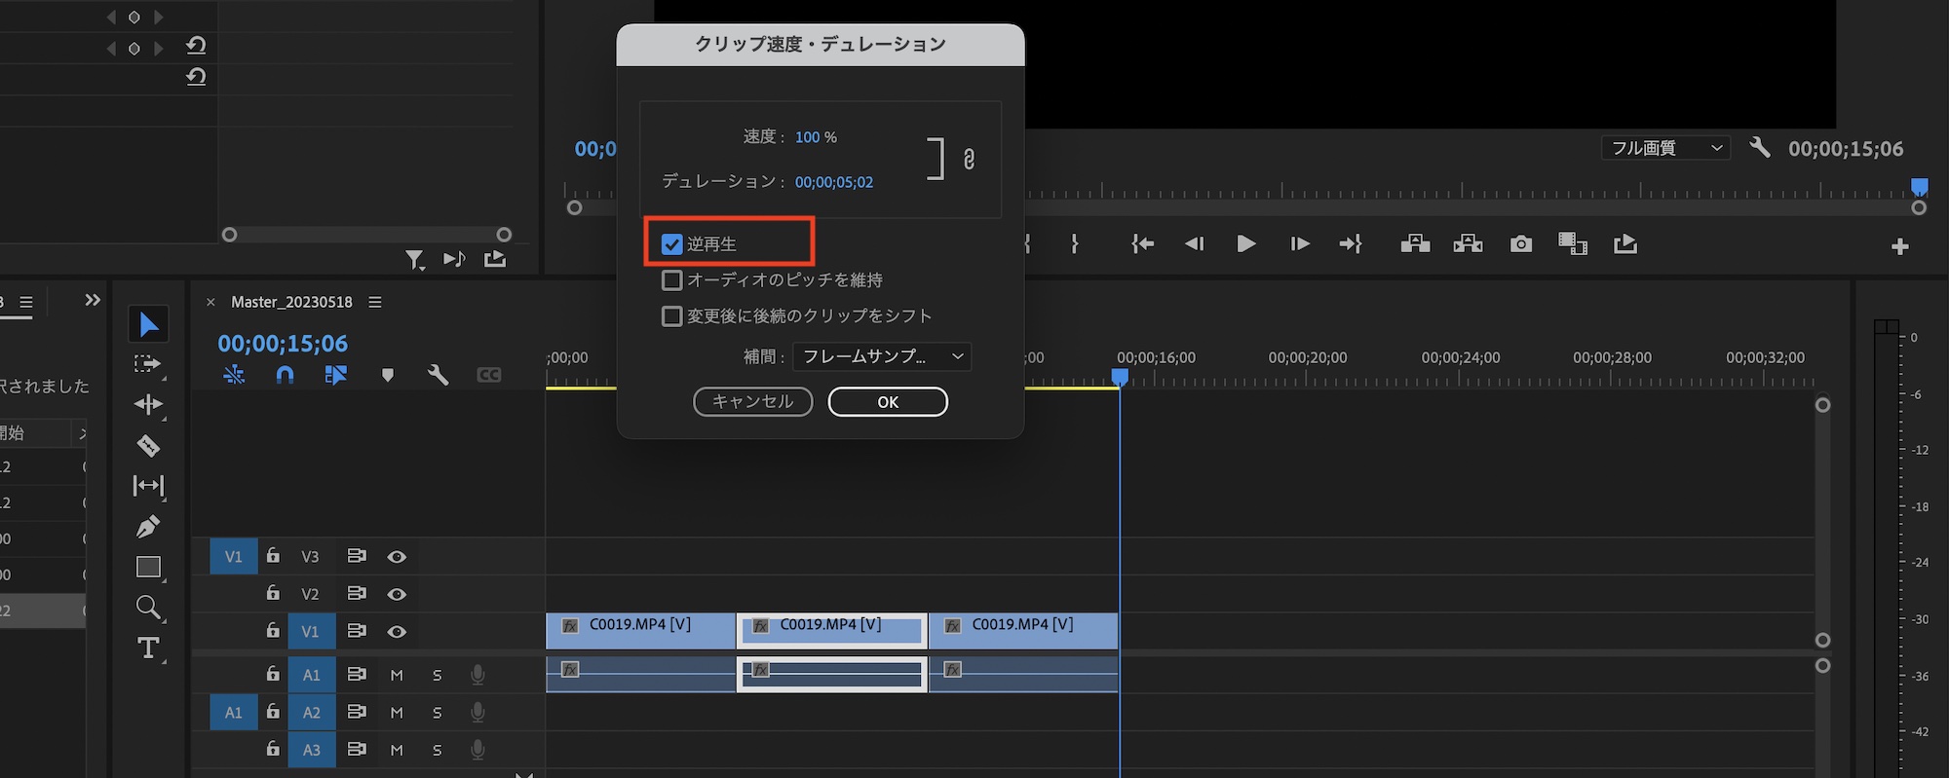
Task: Toggle Snap (magnet) in the timeline
Action: 285,375
